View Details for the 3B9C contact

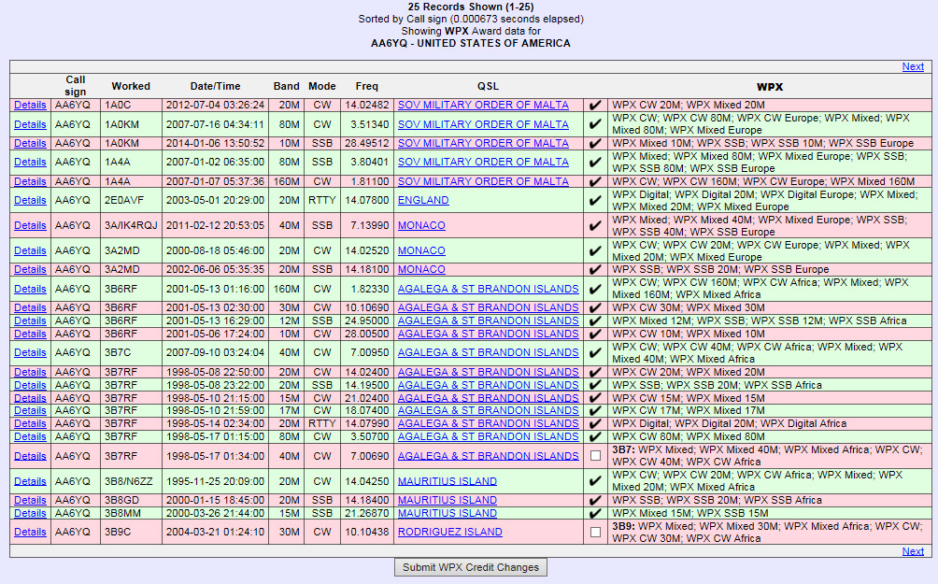click(x=30, y=533)
